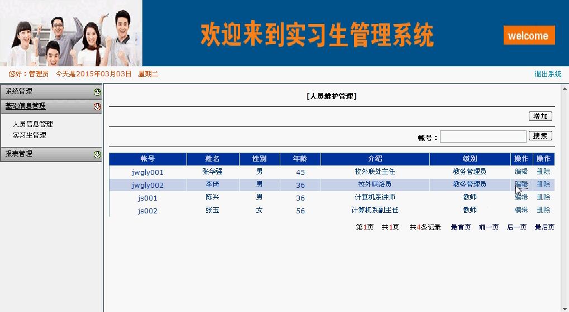Click the scrollbar up arrow
This screenshot has height=312, width=569.
[x=565, y=88]
